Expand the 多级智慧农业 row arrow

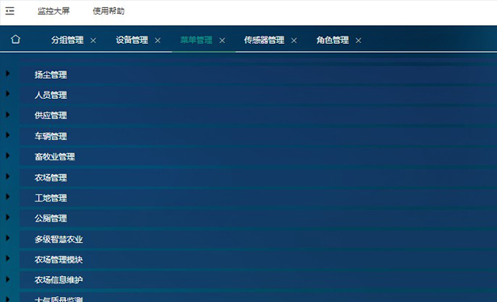[x=8, y=238]
